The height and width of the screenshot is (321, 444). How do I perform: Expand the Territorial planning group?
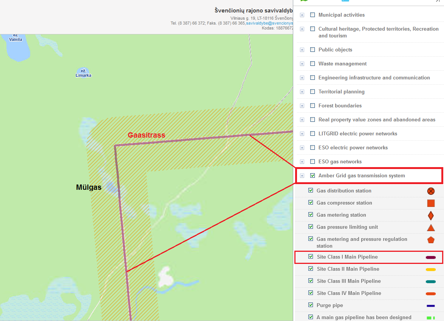[302, 92]
